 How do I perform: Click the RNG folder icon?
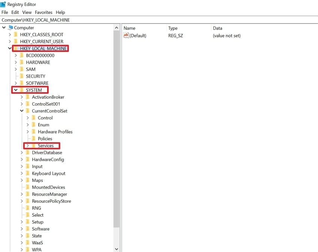coord(28,208)
